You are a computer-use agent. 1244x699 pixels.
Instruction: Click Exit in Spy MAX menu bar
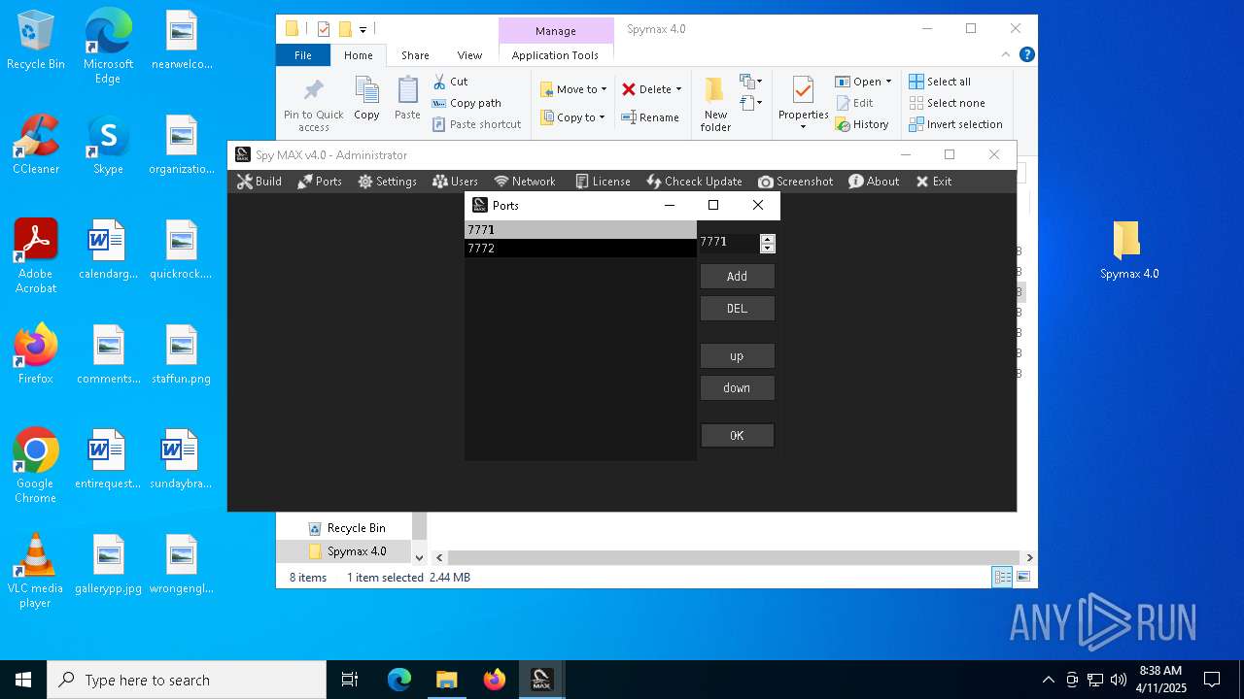tap(934, 182)
